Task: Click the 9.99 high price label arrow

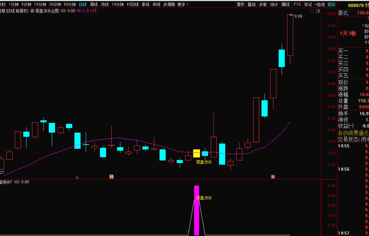Action: [x=292, y=15]
